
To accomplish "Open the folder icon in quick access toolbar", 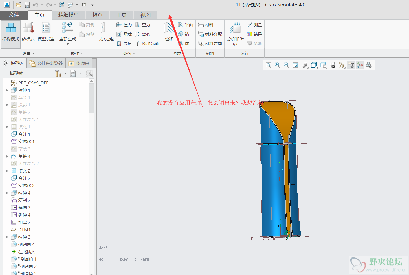I will coord(19,5).
